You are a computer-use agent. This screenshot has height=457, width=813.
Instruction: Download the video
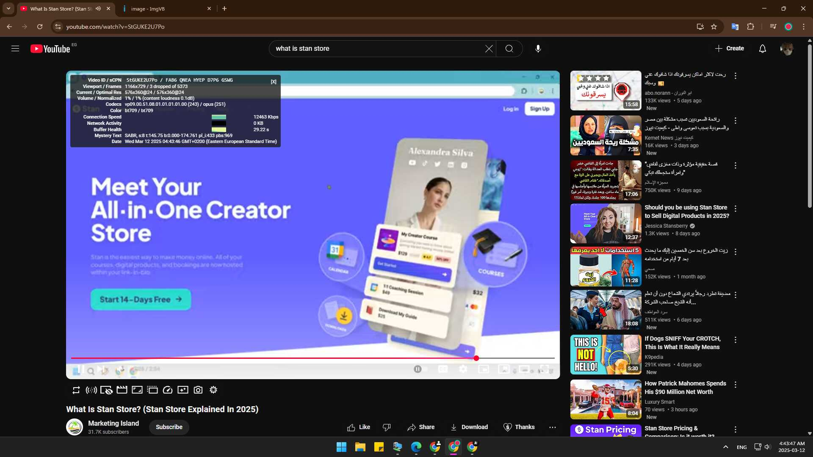(469, 427)
